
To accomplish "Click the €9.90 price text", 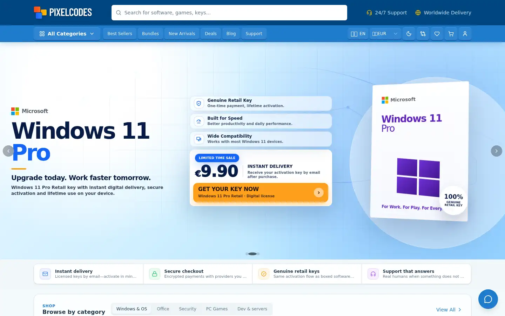I will coord(216,171).
